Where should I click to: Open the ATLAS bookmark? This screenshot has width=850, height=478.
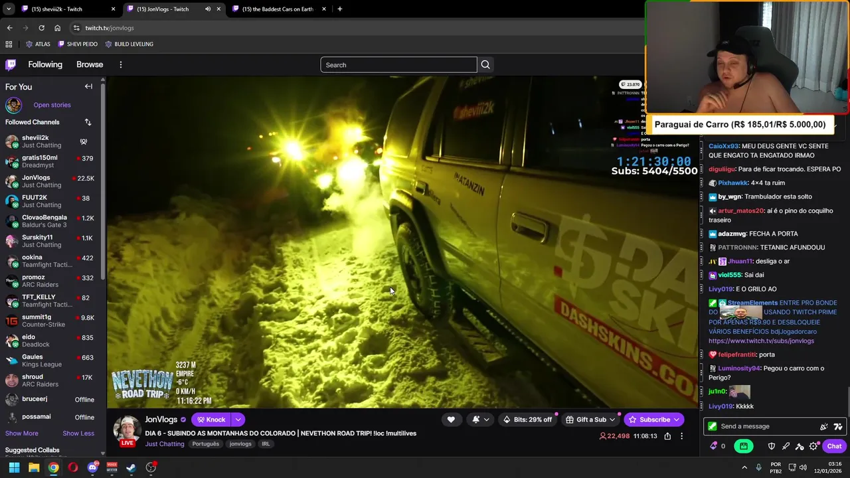38,44
